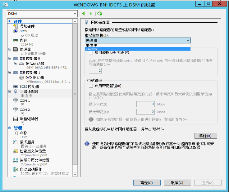The width and height of the screenshot is (229, 192).
Task: Click the IDE 控制器 1 icon
Action: [x=15, y=72]
